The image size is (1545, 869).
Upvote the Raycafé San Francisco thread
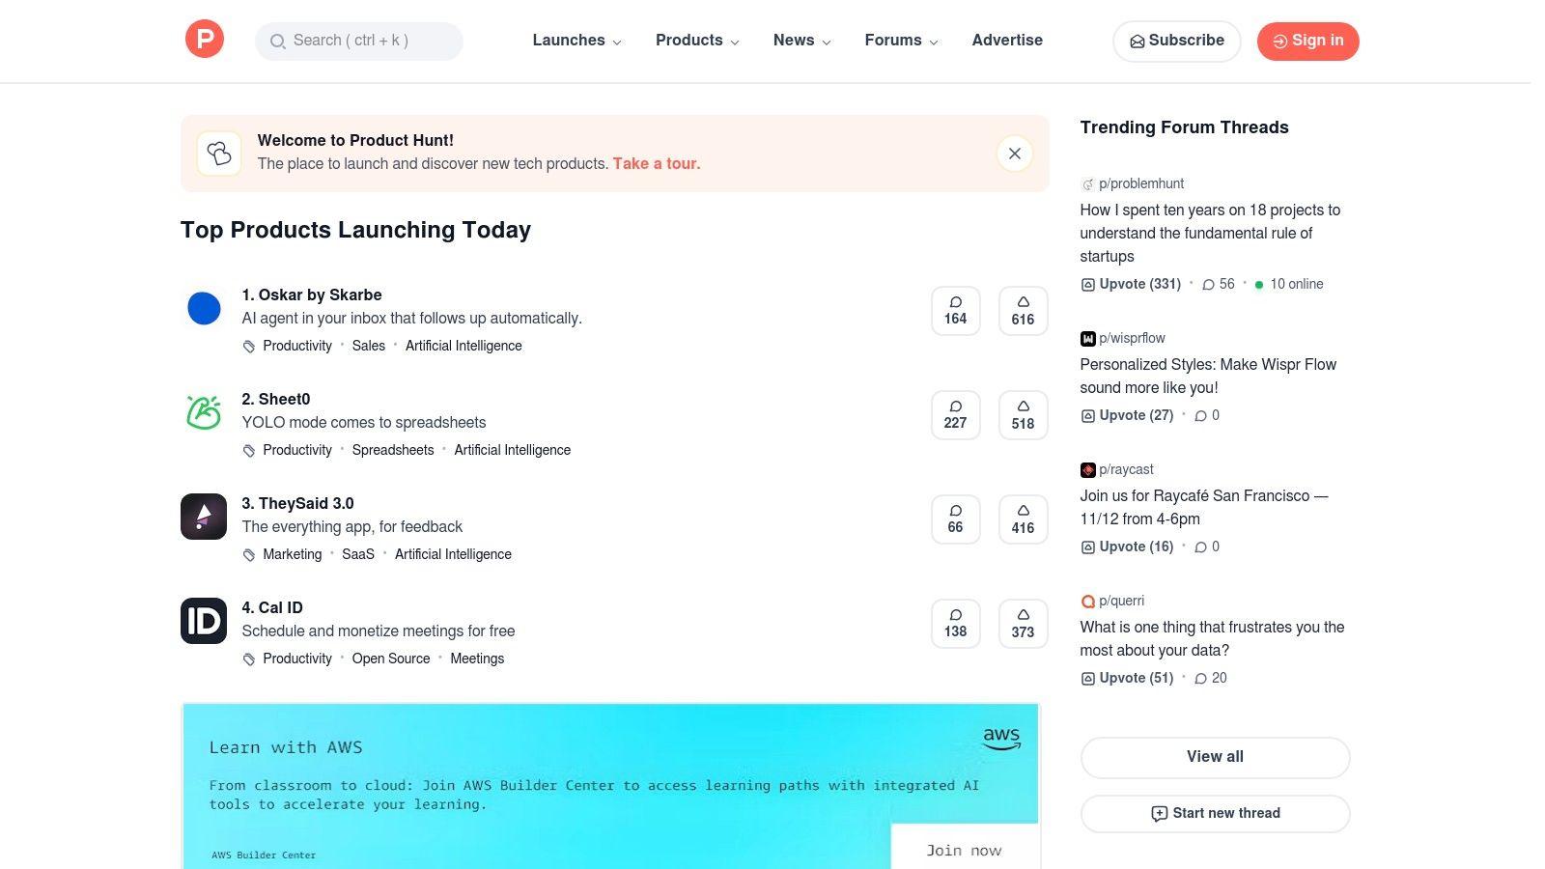(1127, 547)
